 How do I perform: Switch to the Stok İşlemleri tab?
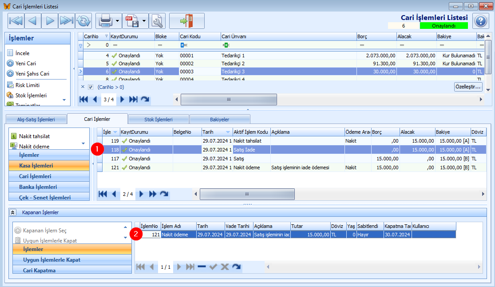tap(158, 120)
